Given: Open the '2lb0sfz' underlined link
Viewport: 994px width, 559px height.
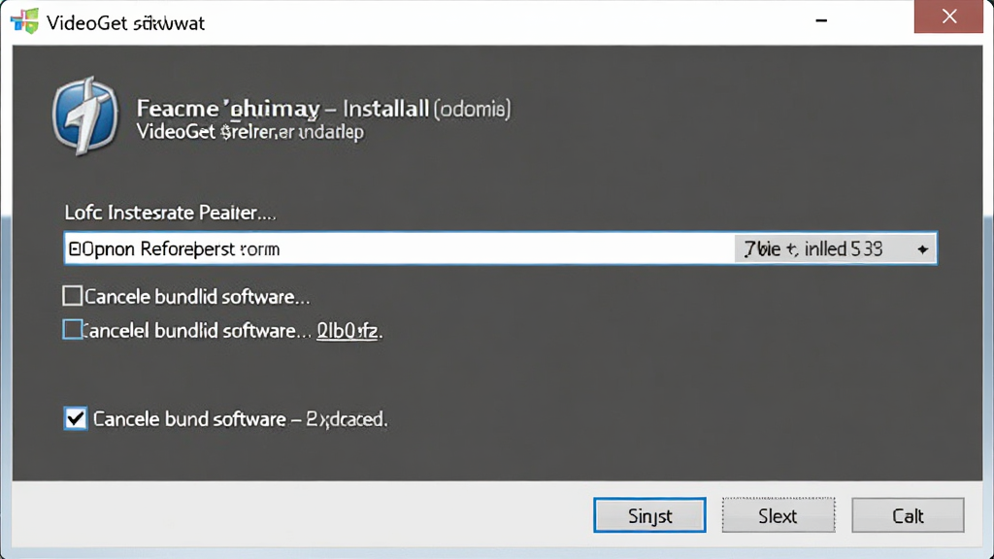Looking at the screenshot, I should [x=348, y=331].
